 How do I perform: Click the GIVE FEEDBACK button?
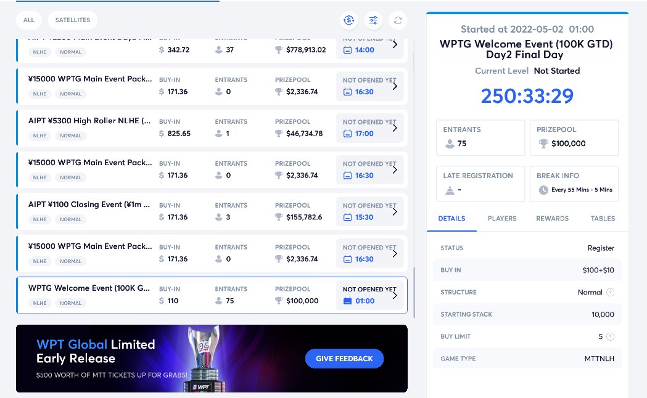point(344,359)
